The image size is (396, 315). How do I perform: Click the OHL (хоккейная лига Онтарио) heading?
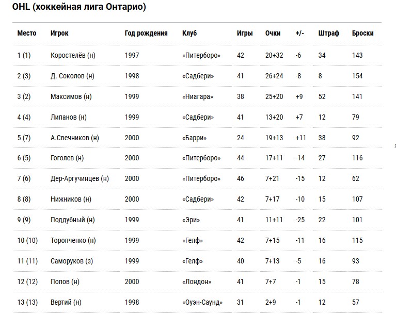coord(79,7)
